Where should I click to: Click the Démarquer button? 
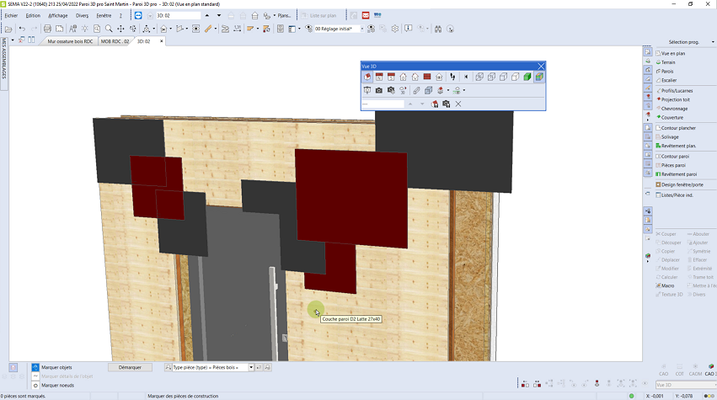coord(130,367)
